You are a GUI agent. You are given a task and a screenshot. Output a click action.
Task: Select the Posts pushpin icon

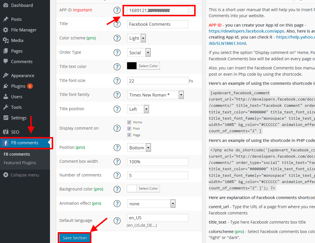click(x=6, y=19)
